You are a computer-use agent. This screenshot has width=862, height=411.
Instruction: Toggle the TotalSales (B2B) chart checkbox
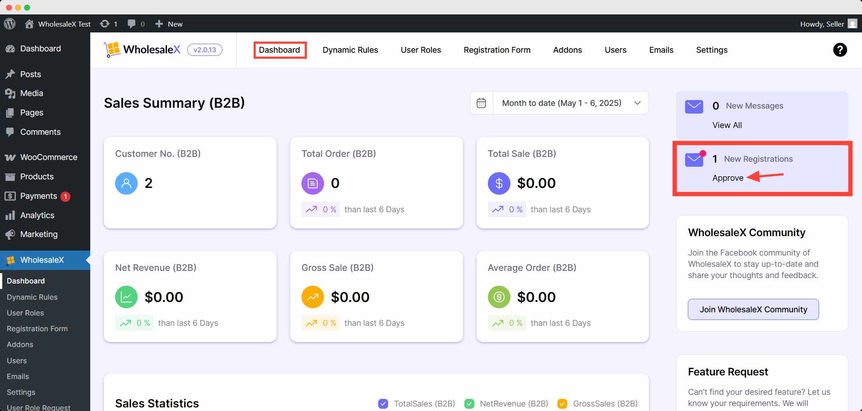383,404
